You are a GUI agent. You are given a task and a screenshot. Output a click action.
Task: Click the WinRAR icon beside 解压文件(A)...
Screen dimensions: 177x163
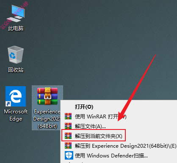(68, 126)
